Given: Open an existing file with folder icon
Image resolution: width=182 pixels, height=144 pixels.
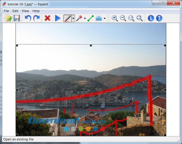Looking at the screenshot, I should (x=9, y=18).
